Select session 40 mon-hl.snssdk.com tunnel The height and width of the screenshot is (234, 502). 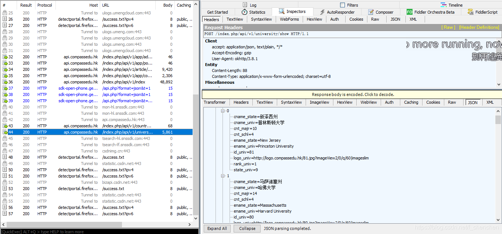pyautogui.click(x=96, y=107)
